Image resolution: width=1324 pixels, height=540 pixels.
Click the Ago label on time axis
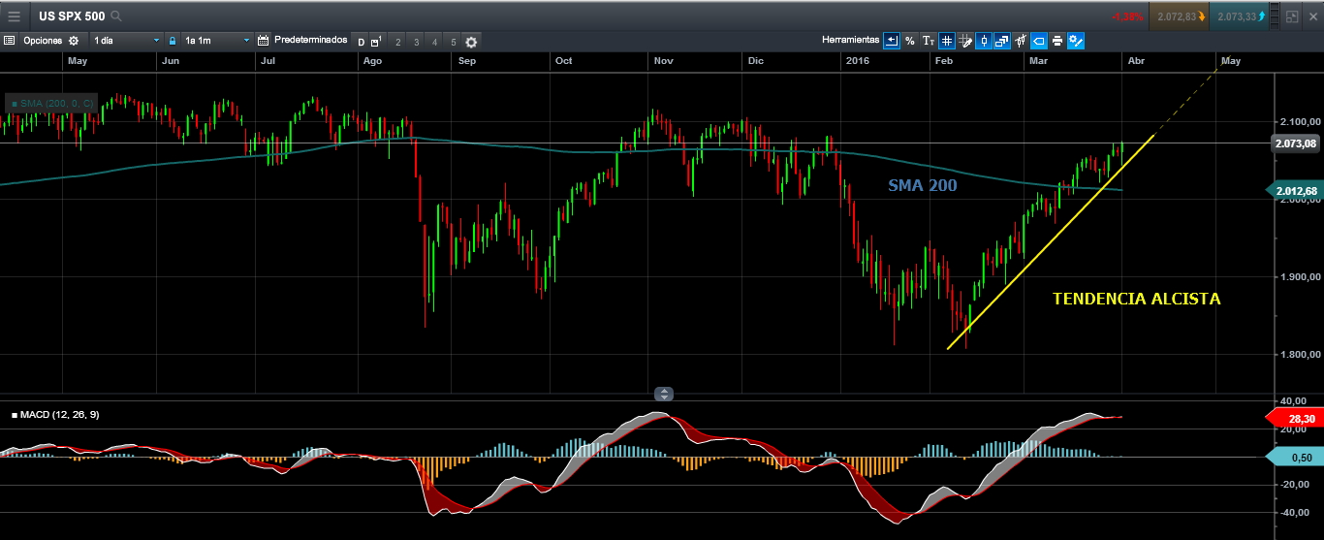(372, 60)
